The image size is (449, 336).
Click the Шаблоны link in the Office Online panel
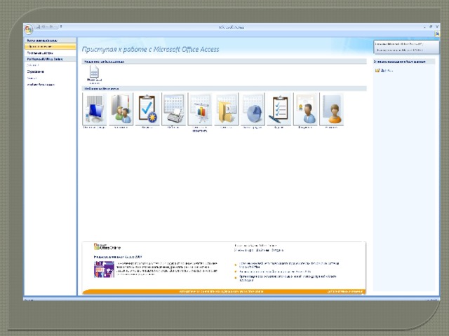click(x=262, y=251)
